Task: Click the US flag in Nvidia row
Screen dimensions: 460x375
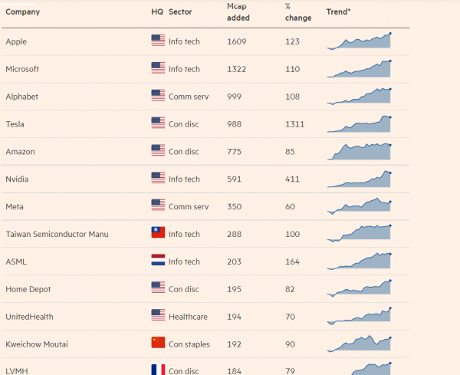Action: tap(158, 178)
